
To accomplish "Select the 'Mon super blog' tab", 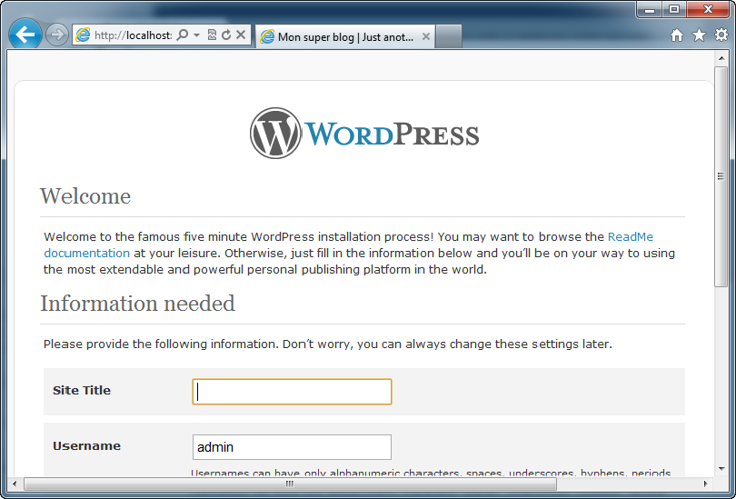I will pos(345,36).
